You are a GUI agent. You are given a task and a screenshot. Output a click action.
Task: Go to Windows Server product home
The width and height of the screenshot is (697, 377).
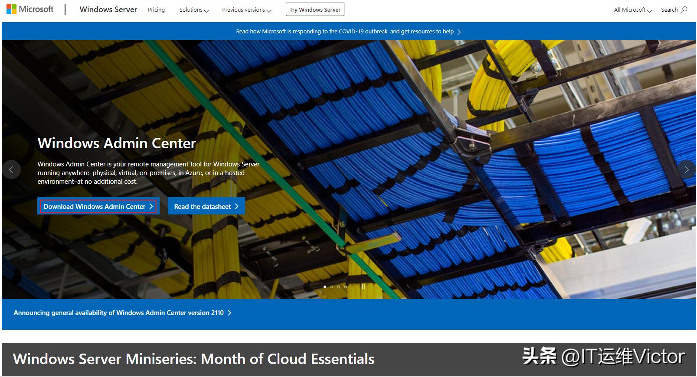(x=108, y=10)
